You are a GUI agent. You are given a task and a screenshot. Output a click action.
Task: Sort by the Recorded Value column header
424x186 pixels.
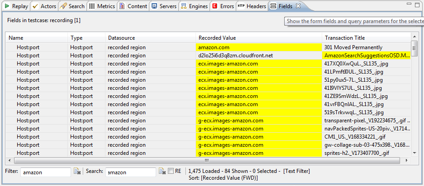click(259, 38)
